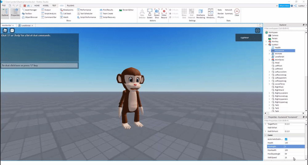Show Summary stats
Image resolution: width=308 pixels, height=165 pixels.
229,13
